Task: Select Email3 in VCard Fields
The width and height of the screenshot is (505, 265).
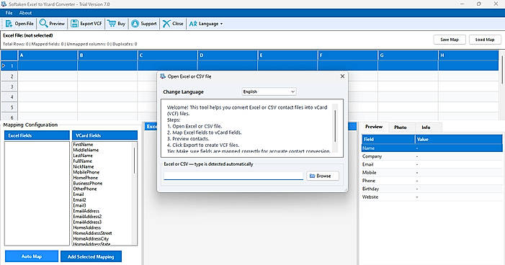Action: 79,205
